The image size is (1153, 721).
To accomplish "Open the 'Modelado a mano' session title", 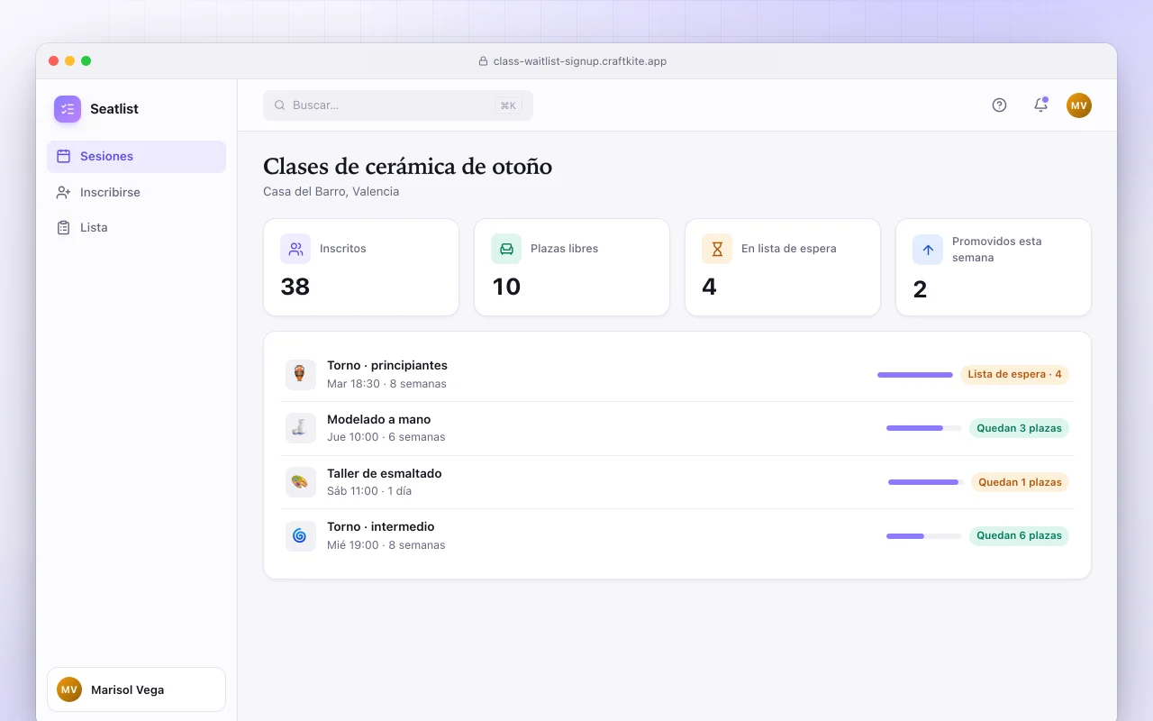I will click(379, 419).
